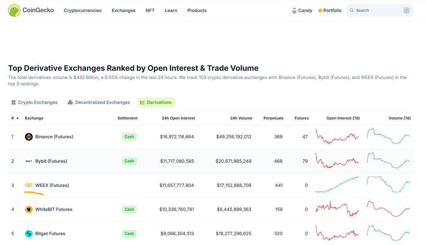Open the Bybit (Futures) exchange page link
Image resolution: width=426 pixels, height=245 pixels.
click(x=51, y=161)
